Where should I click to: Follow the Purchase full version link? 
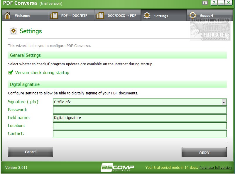(215, 167)
